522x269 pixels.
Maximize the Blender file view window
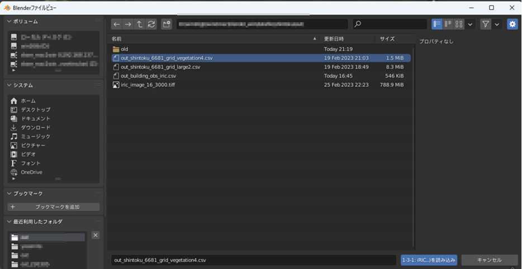pos(491,8)
